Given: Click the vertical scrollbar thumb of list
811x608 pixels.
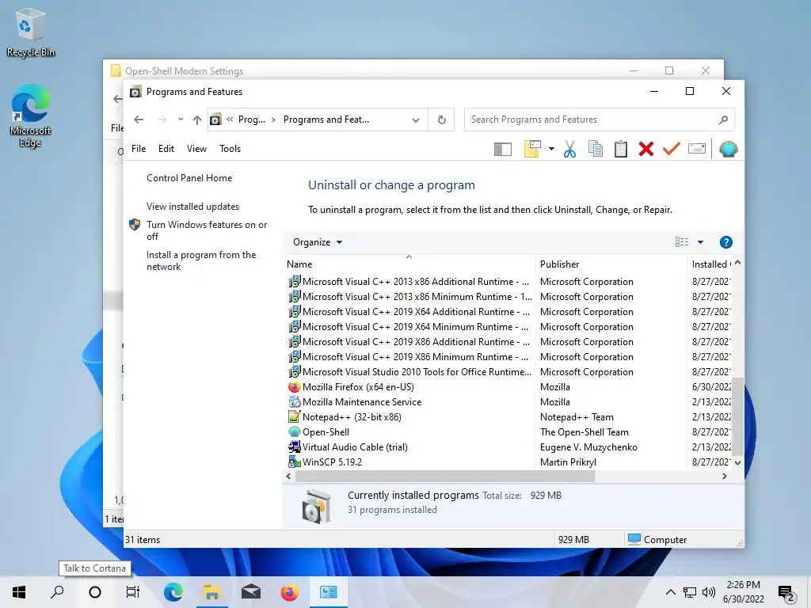Looking at the screenshot, I should (x=737, y=415).
